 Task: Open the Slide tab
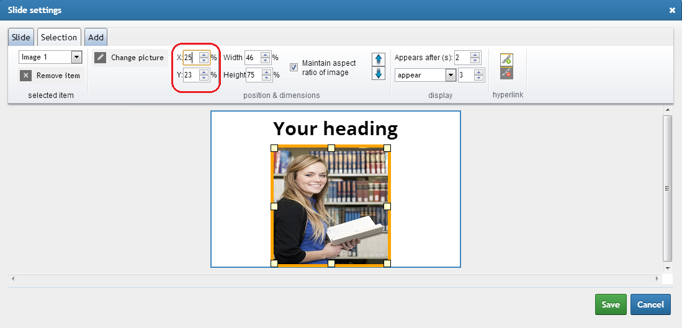click(21, 37)
